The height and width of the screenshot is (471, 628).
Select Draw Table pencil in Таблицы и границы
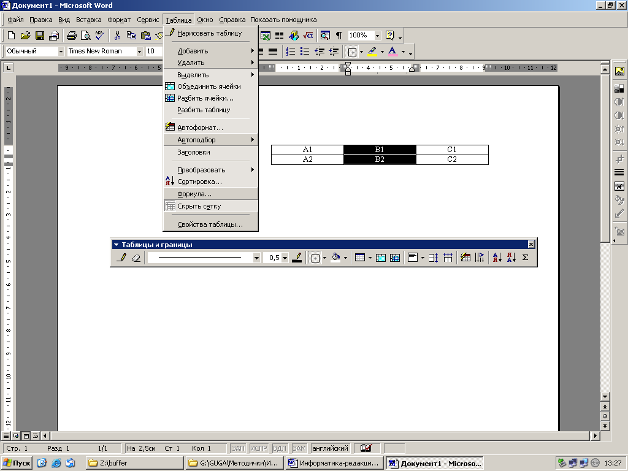[x=121, y=258]
